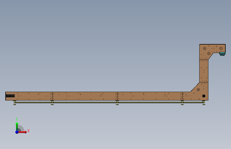Select the vertical column section of the conveyor

[204, 71]
